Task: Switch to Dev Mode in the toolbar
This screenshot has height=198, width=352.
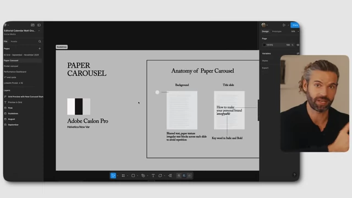Action: pos(189,175)
